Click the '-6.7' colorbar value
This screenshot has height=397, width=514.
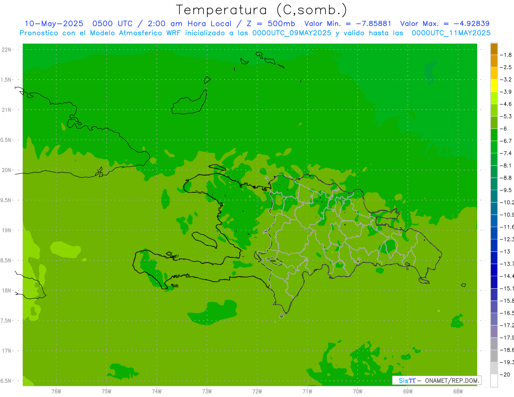[x=506, y=141]
